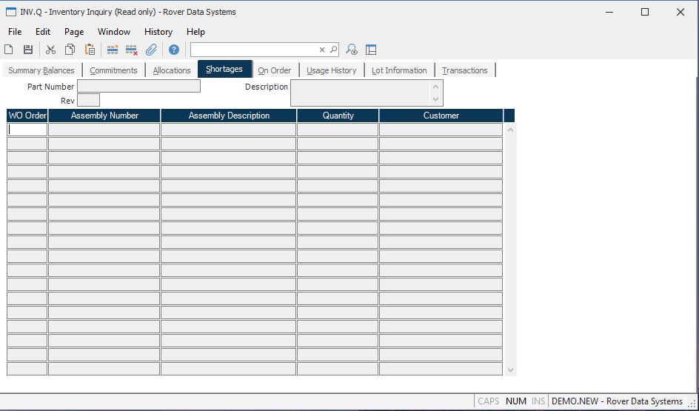
Task: Open attachments with the paperclip icon
Action: coord(151,50)
